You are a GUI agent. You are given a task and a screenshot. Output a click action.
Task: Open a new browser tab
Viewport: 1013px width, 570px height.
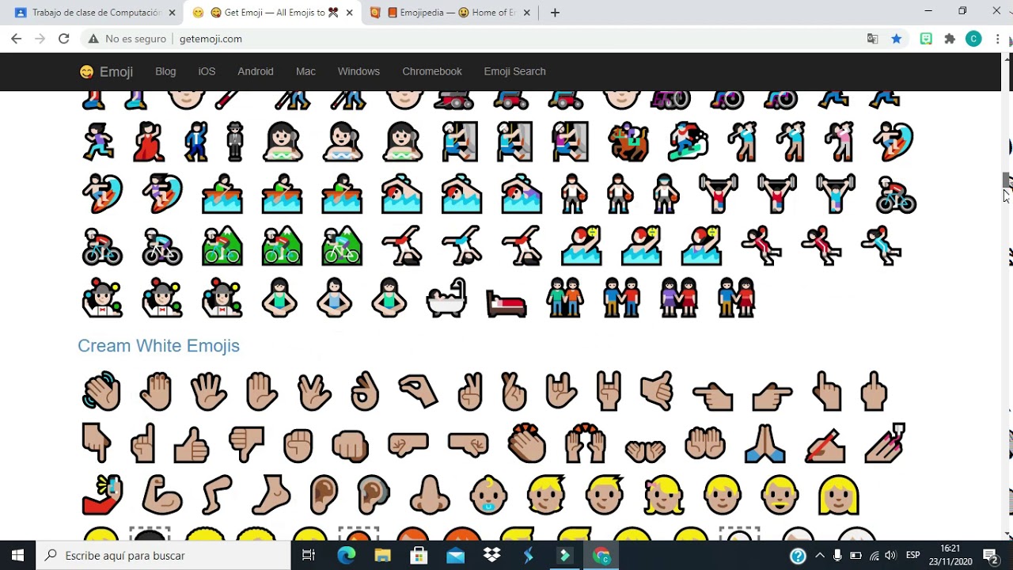(x=555, y=13)
